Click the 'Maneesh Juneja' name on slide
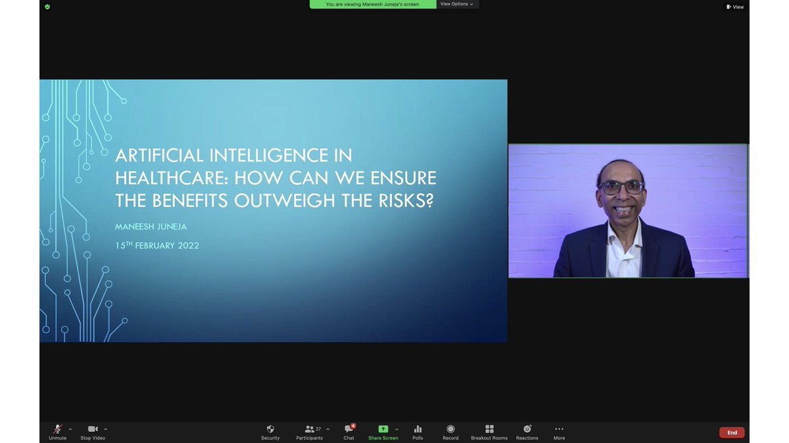The height and width of the screenshot is (443, 789). coord(151,226)
